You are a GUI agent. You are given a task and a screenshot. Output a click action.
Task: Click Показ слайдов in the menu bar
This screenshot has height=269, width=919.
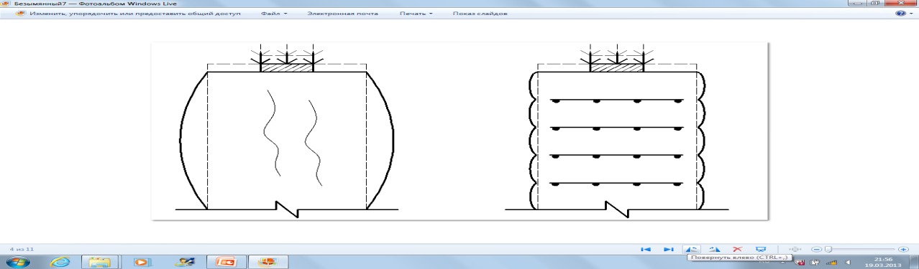[480, 14]
